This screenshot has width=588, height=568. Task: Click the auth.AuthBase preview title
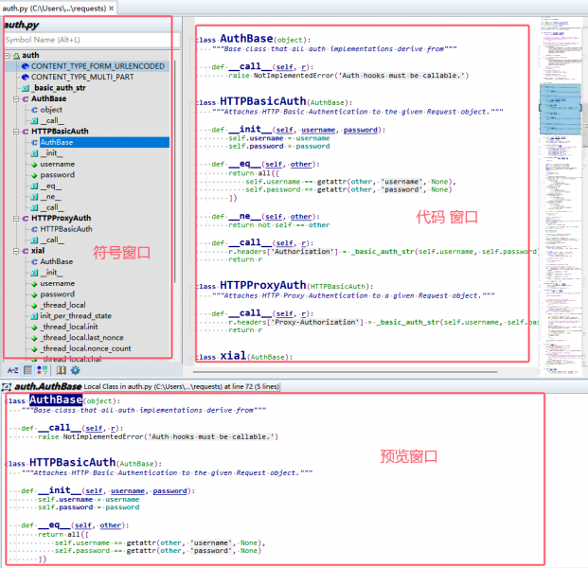click(x=48, y=386)
